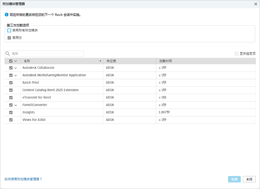Uncheck the Insights add-in checkbox

click(11, 112)
